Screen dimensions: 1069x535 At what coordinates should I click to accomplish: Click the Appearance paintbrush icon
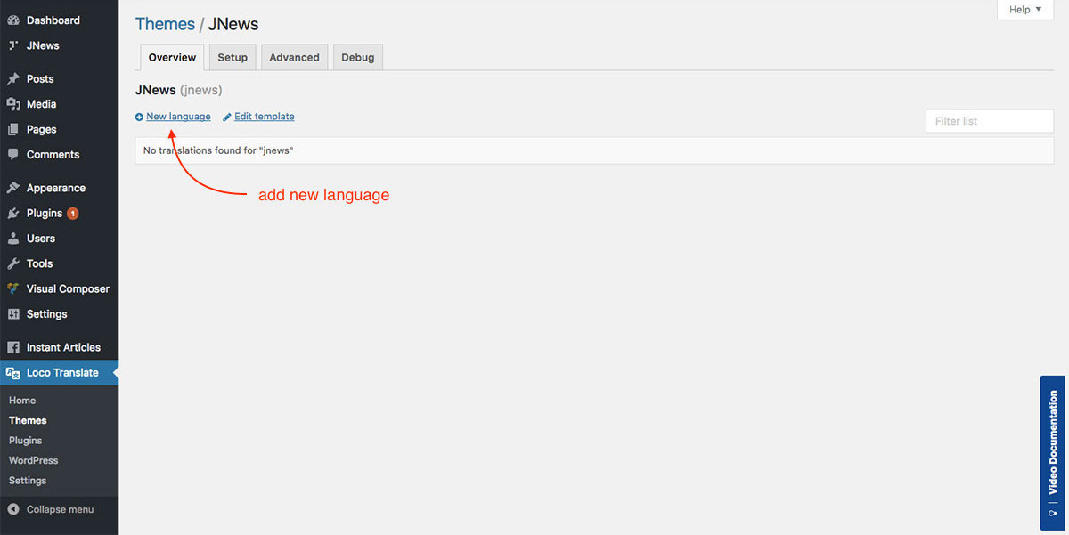tap(13, 189)
